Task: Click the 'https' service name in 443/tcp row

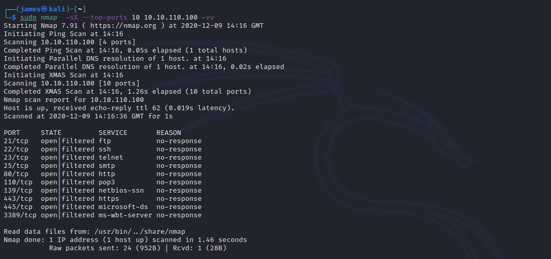Action: tap(109, 199)
